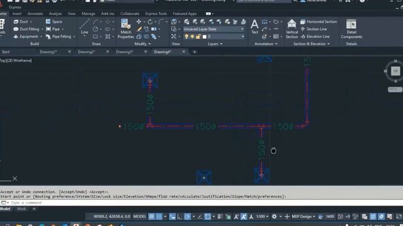The width and height of the screenshot is (403, 226).
Task: Click the layer 0 color swatch
Action: (x=205, y=37)
